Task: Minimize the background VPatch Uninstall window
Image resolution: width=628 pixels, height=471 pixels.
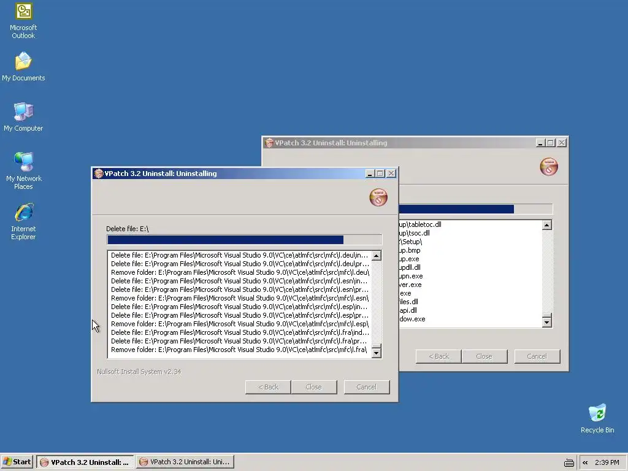Action: pos(540,142)
